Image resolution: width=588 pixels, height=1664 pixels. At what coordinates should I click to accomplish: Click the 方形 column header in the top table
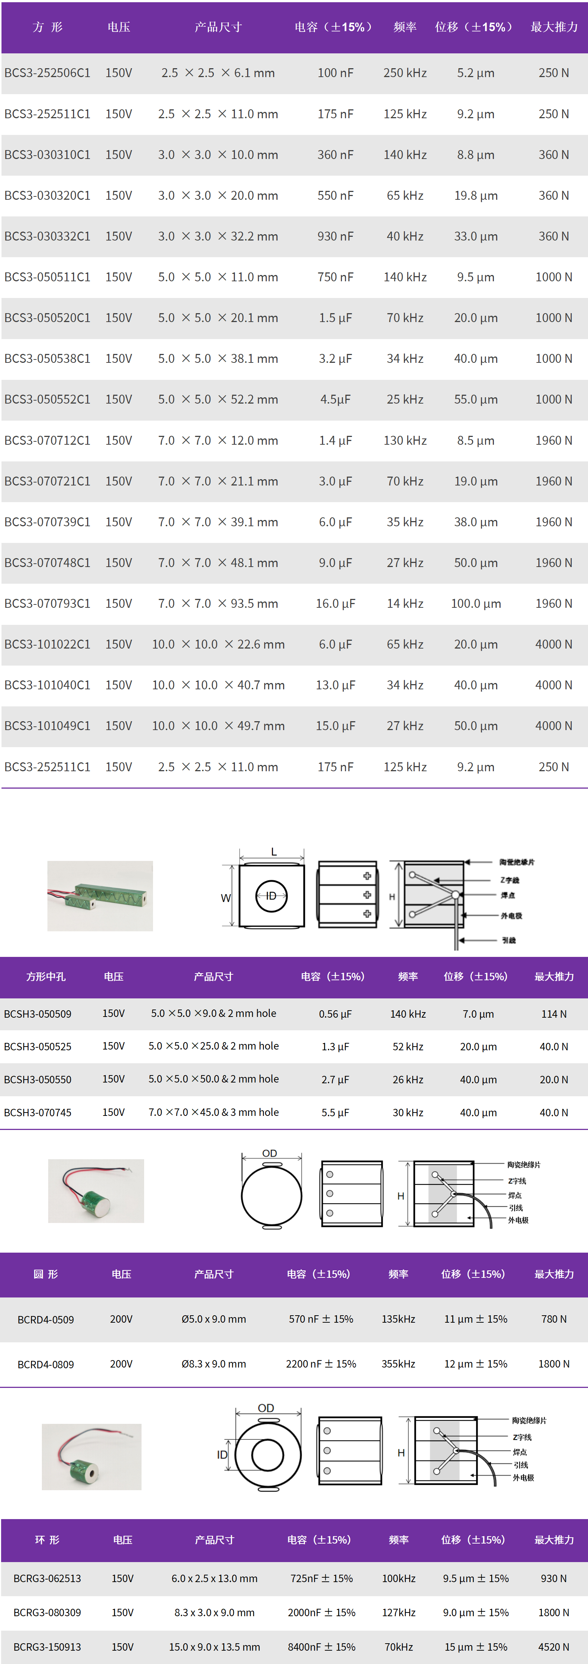pos(47,27)
